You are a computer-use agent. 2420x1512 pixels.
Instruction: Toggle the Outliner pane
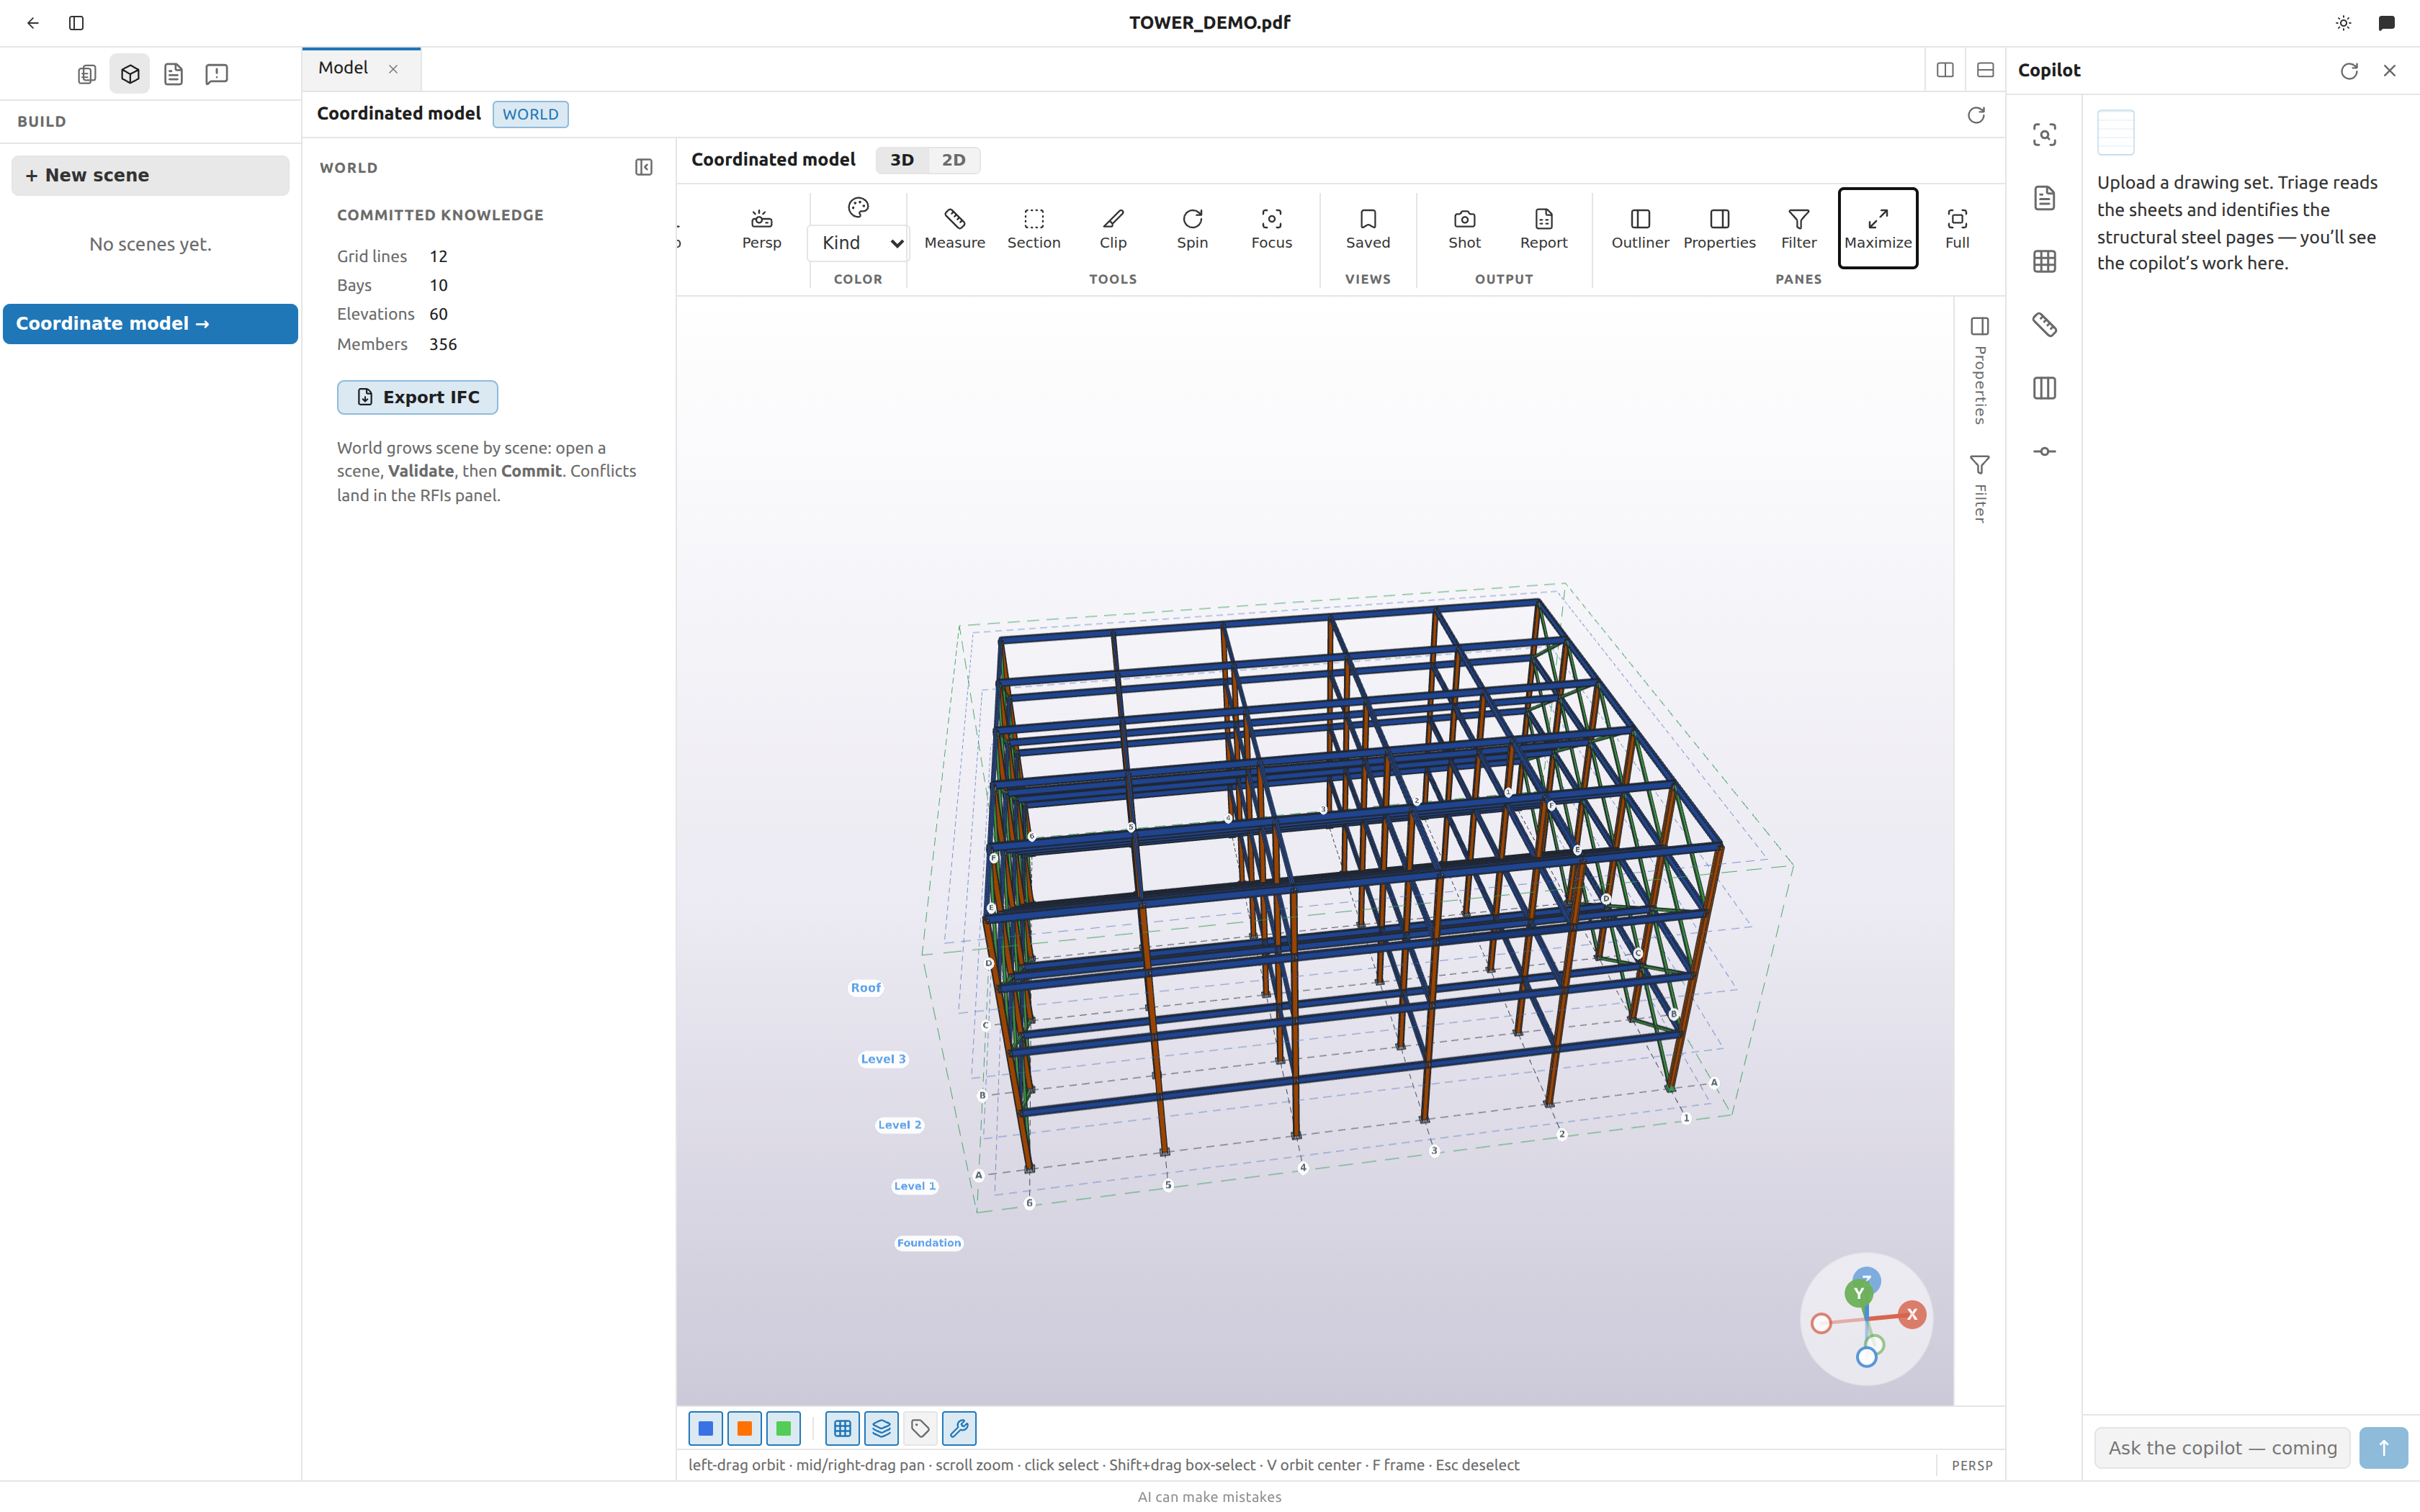click(1640, 228)
